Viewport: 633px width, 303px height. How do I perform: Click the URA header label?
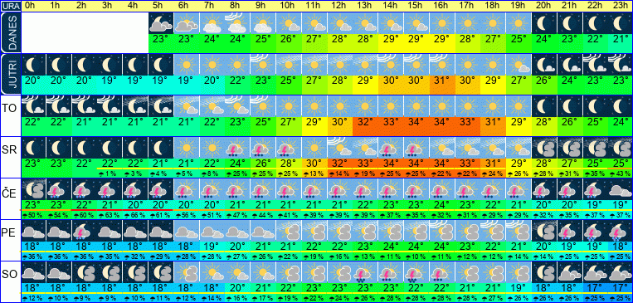(x=10, y=6)
